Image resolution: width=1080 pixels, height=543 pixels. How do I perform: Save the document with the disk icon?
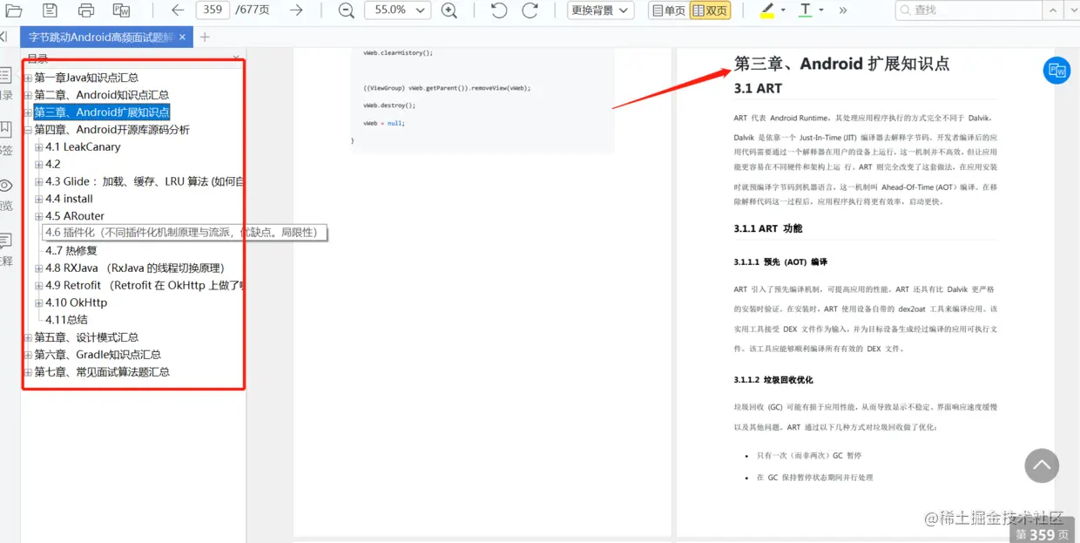50,10
